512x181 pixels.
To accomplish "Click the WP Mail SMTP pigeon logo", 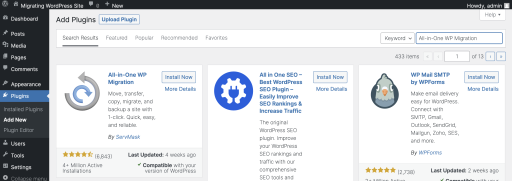I will click(x=385, y=91).
